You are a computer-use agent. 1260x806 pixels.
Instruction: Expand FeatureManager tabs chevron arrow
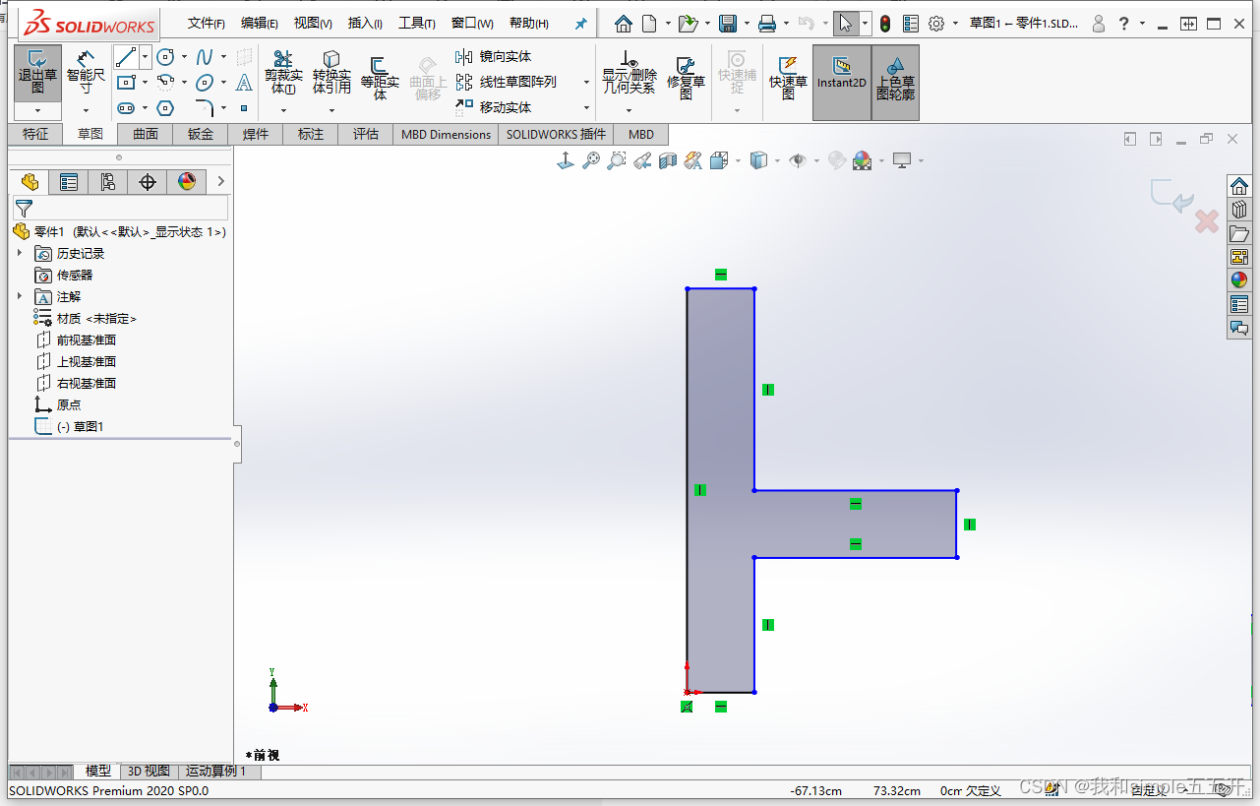click(x=221, y=181)
